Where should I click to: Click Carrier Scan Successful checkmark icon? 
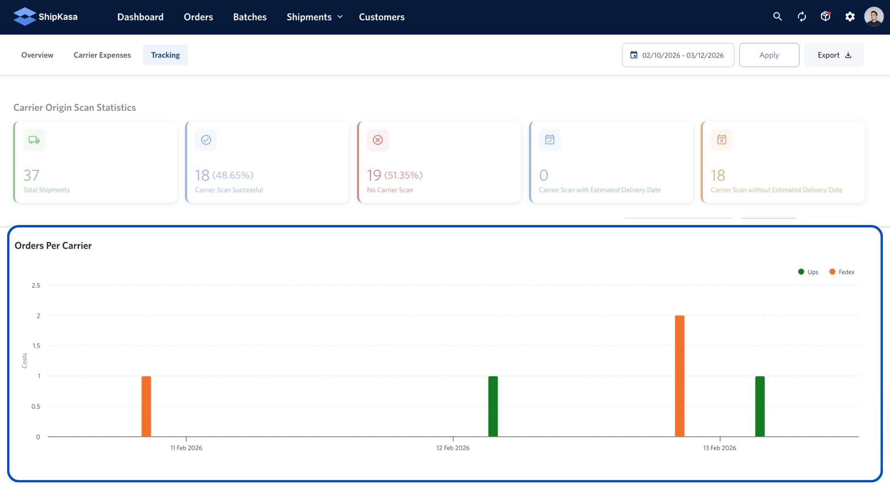pyautogui.click(x=206, y=140)
